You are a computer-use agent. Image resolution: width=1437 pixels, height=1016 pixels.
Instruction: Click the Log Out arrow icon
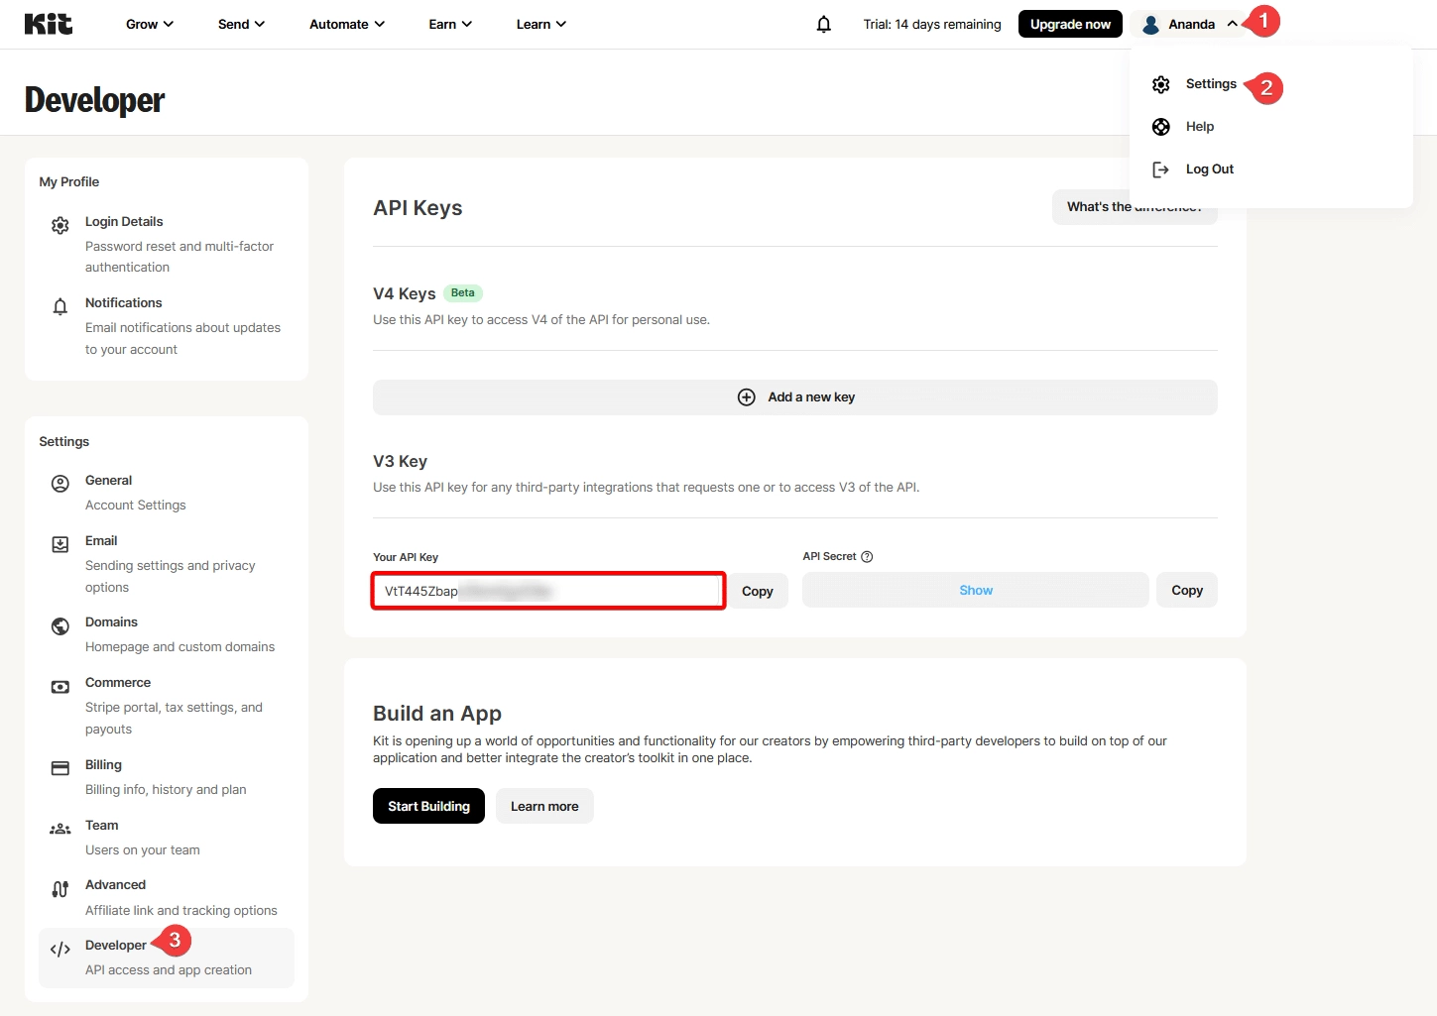pos(1161,169)
